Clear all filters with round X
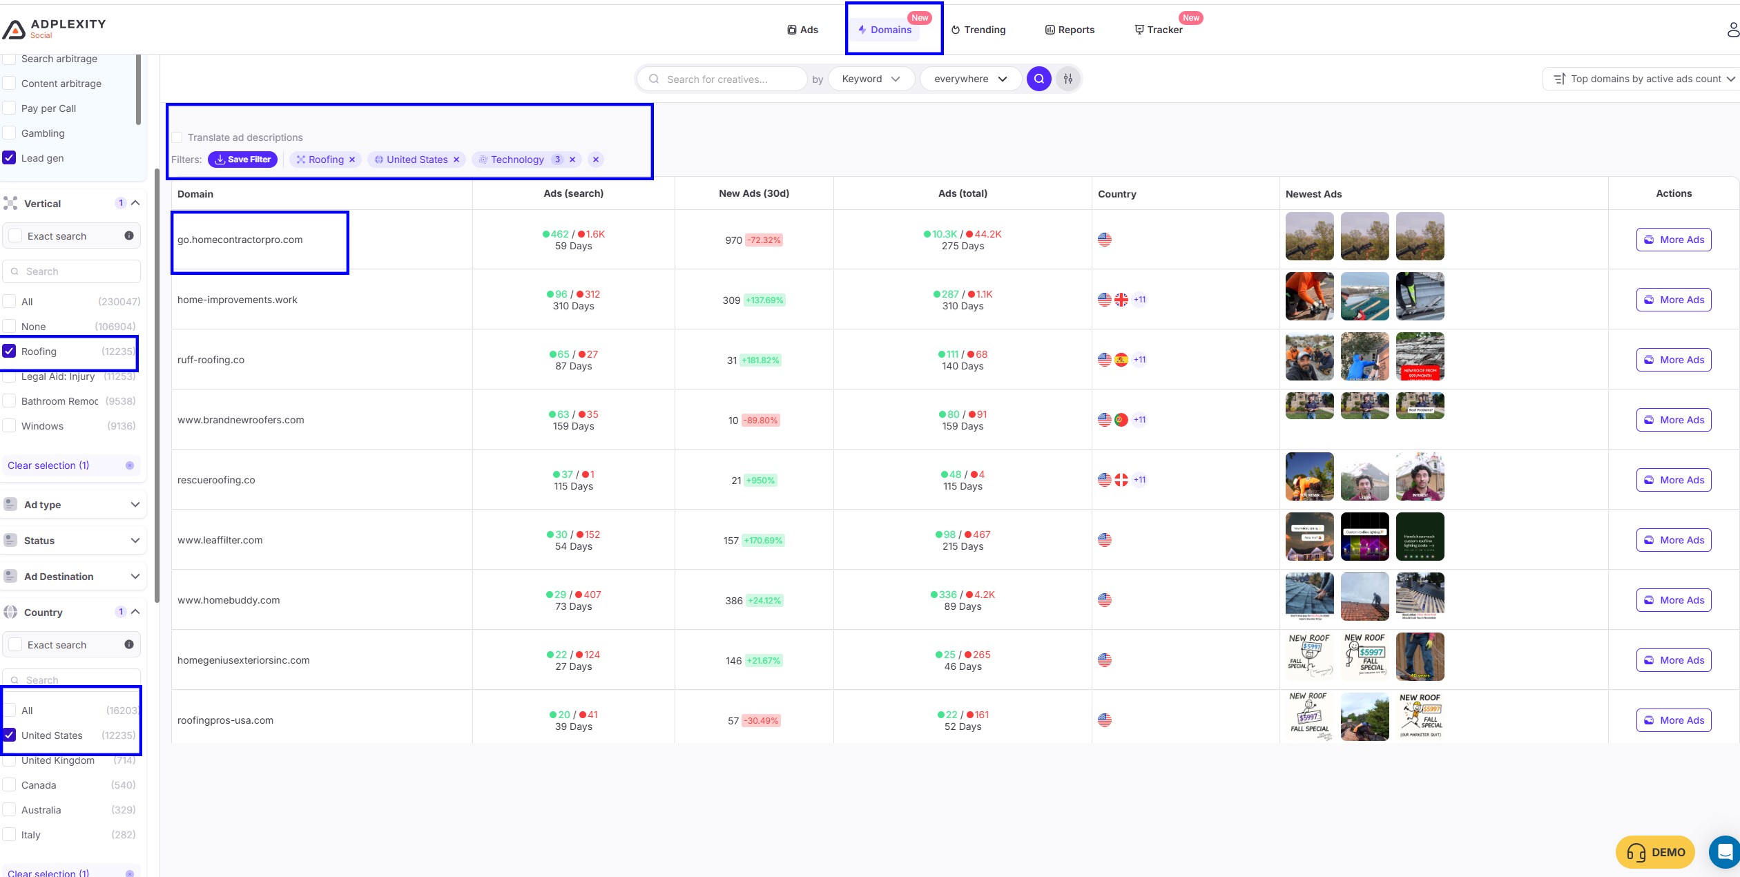1740x877 pixels. pyautogui.click(x=596, y=160)
